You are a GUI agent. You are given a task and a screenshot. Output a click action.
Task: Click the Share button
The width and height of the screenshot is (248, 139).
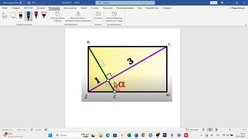[237, 8]
